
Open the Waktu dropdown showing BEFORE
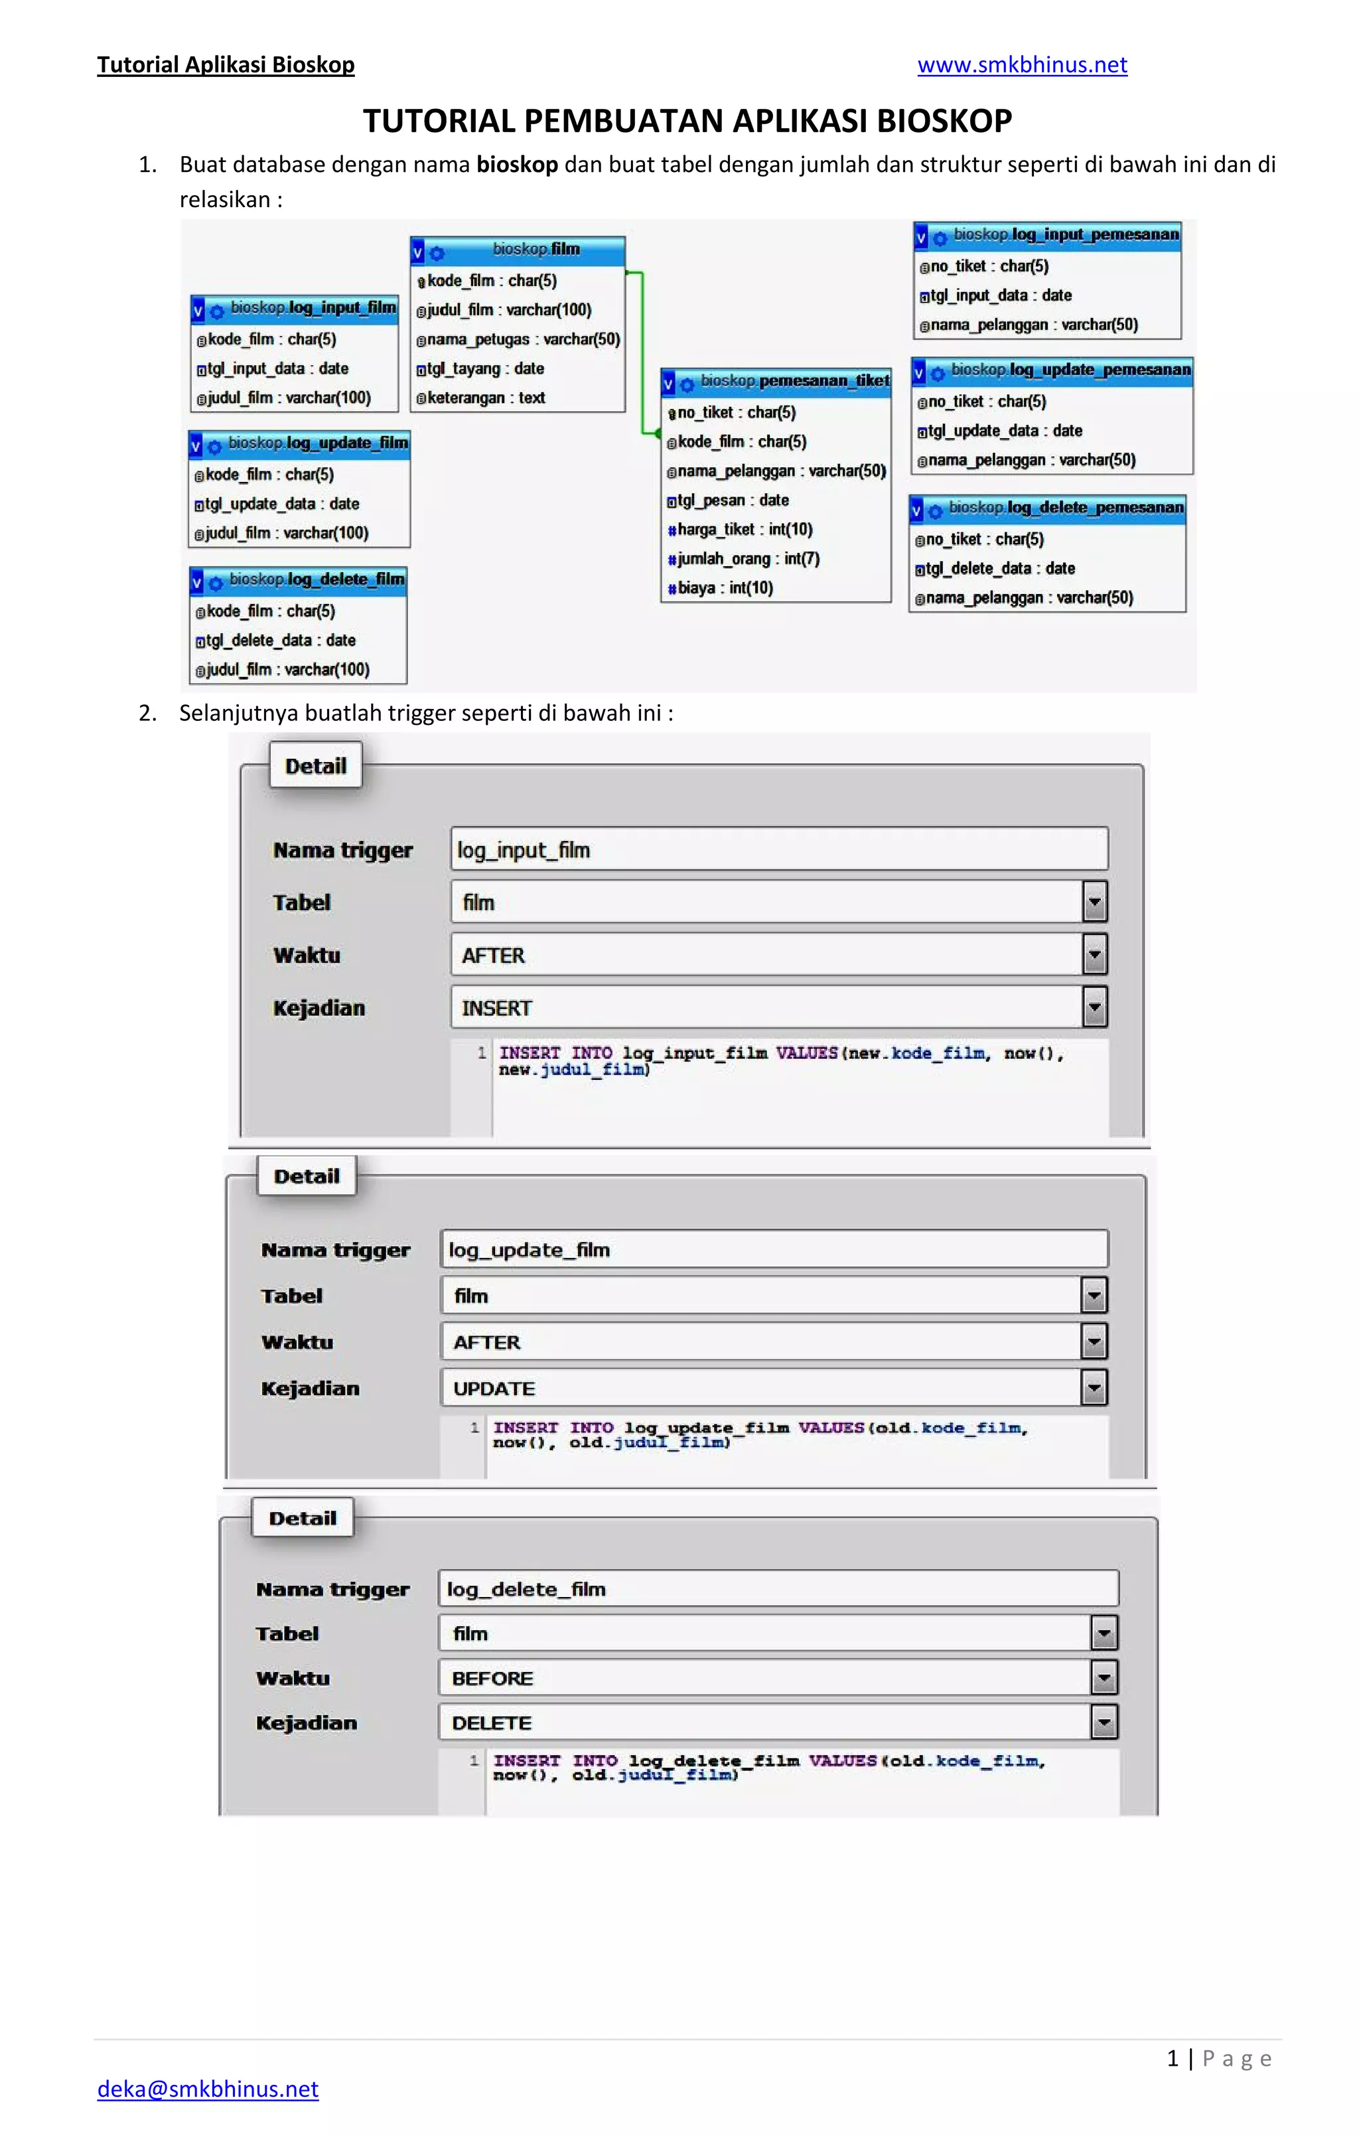[x=1104, y=1677]
